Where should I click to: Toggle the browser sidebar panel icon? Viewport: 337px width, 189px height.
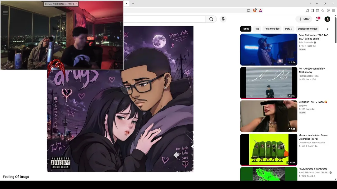(313, 10)
